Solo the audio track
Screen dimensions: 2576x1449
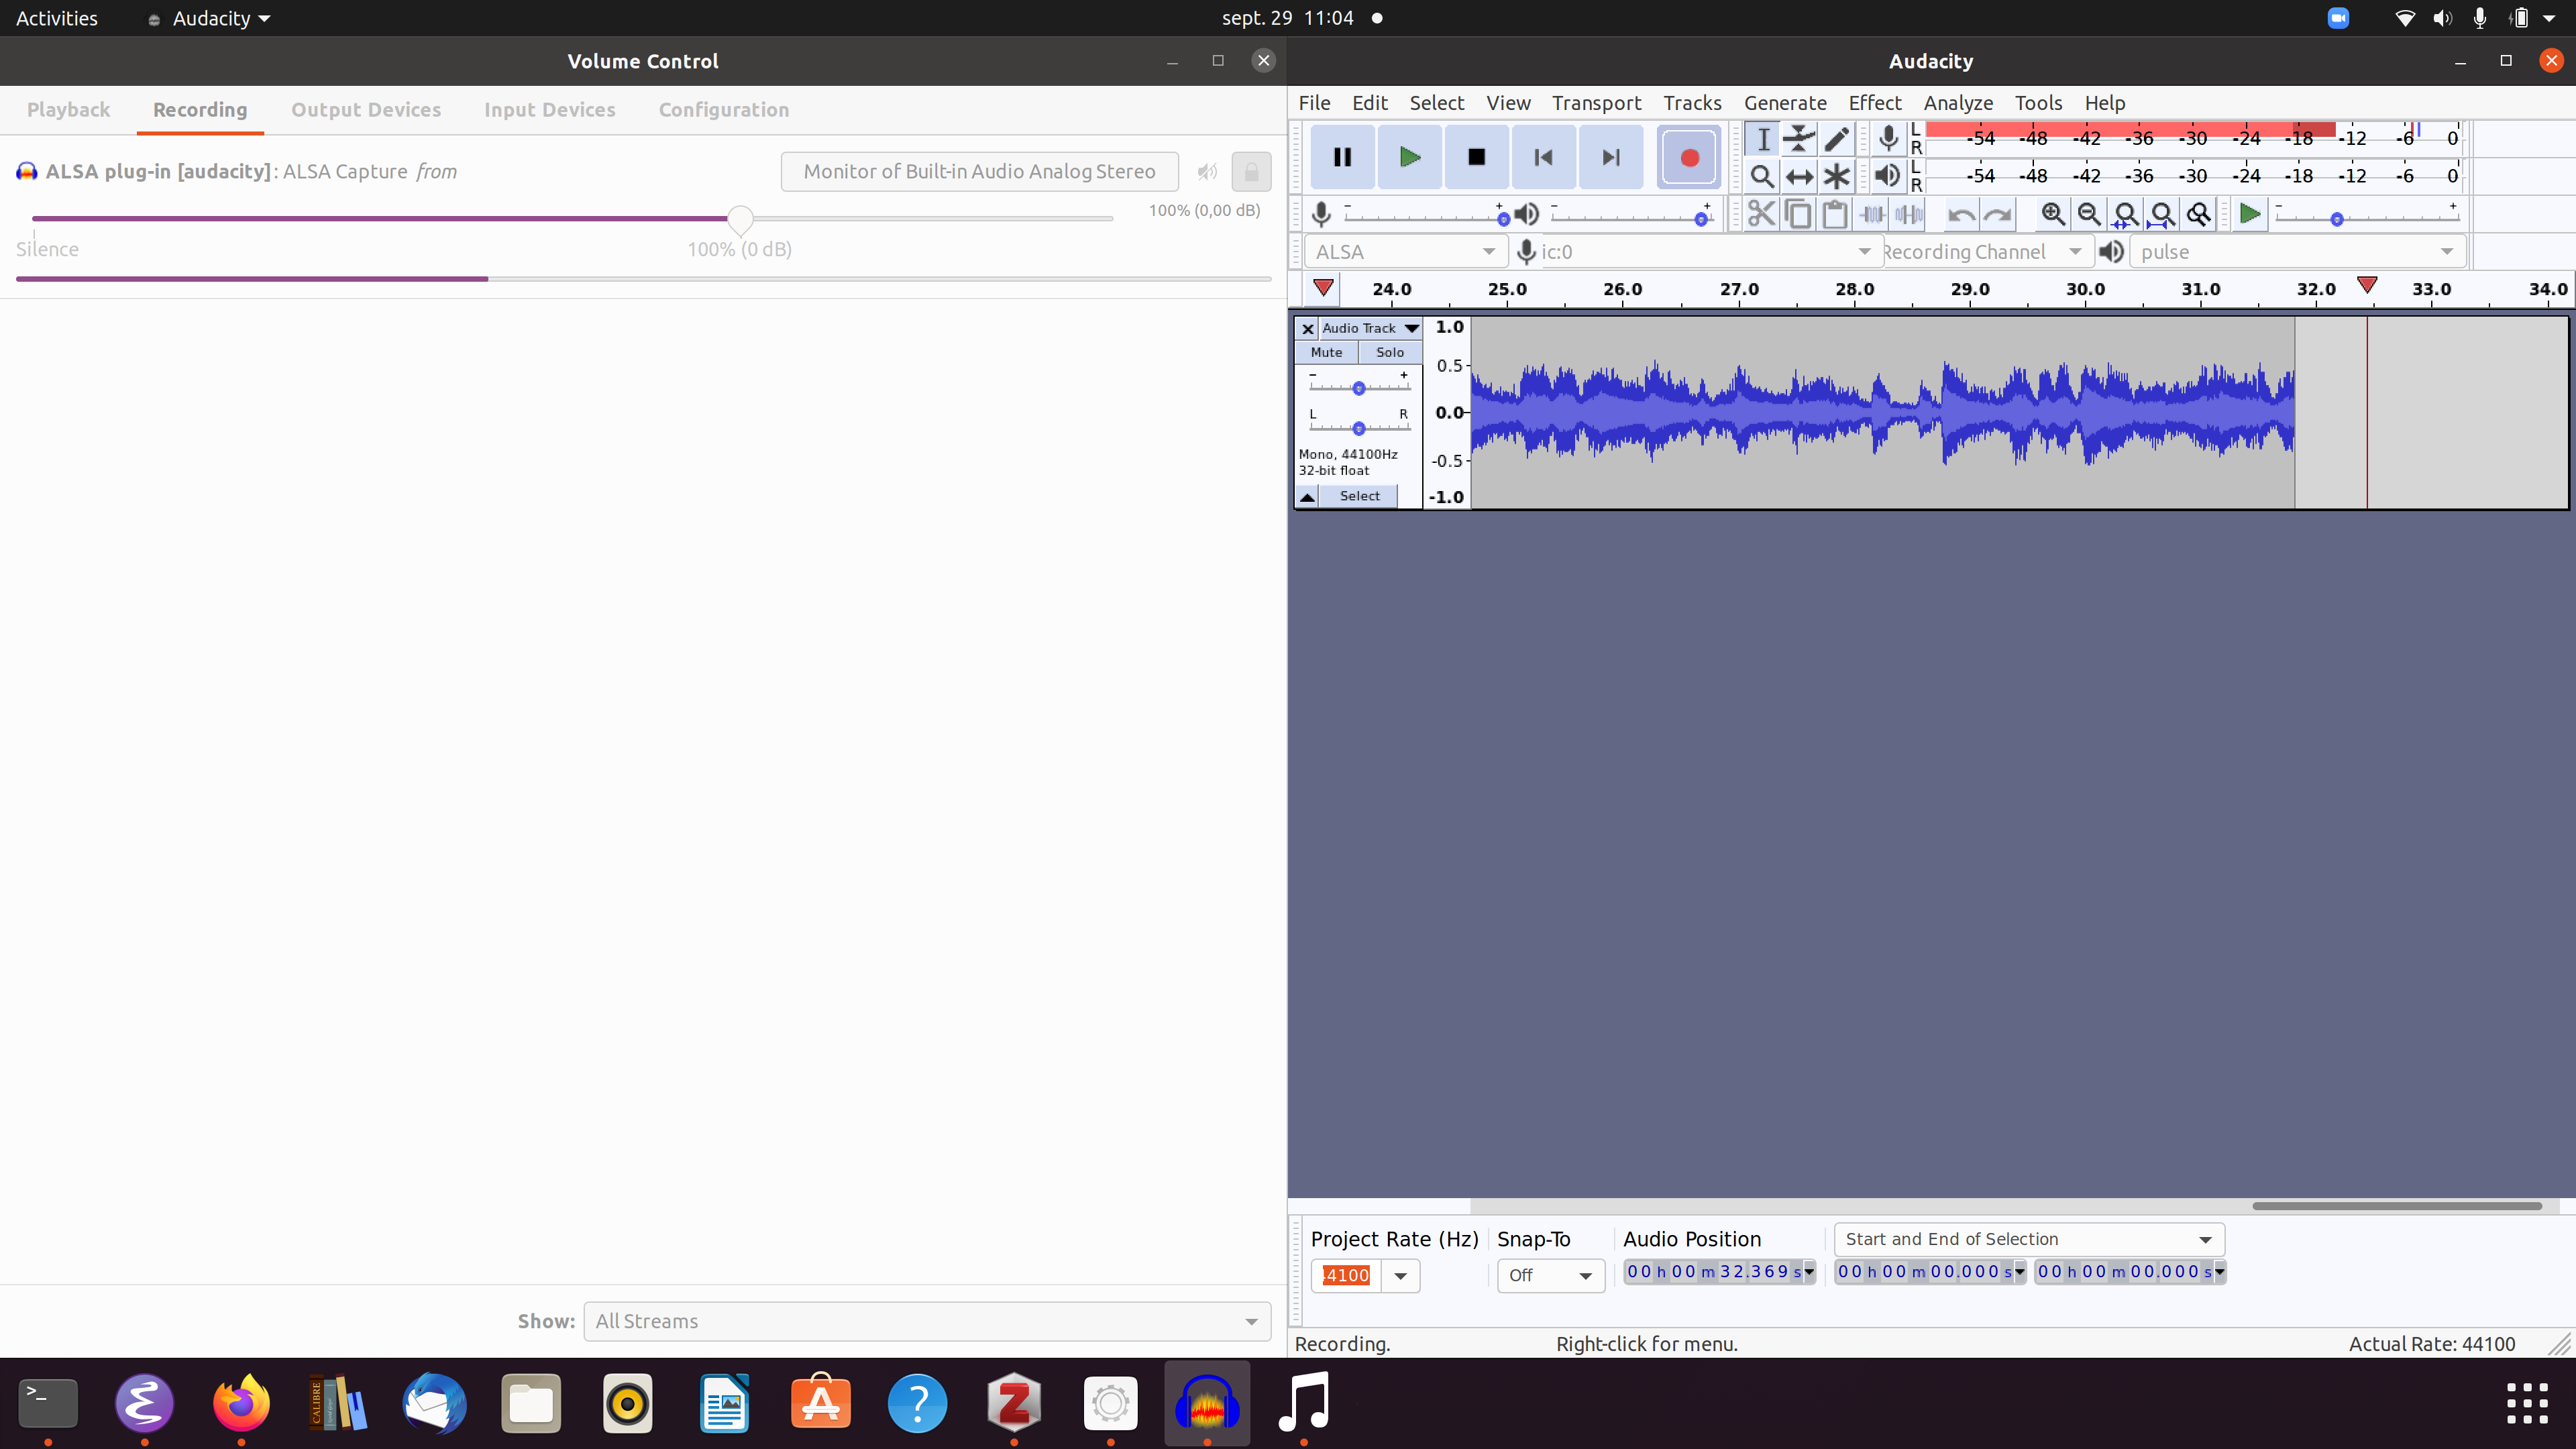click(1389, 352)
